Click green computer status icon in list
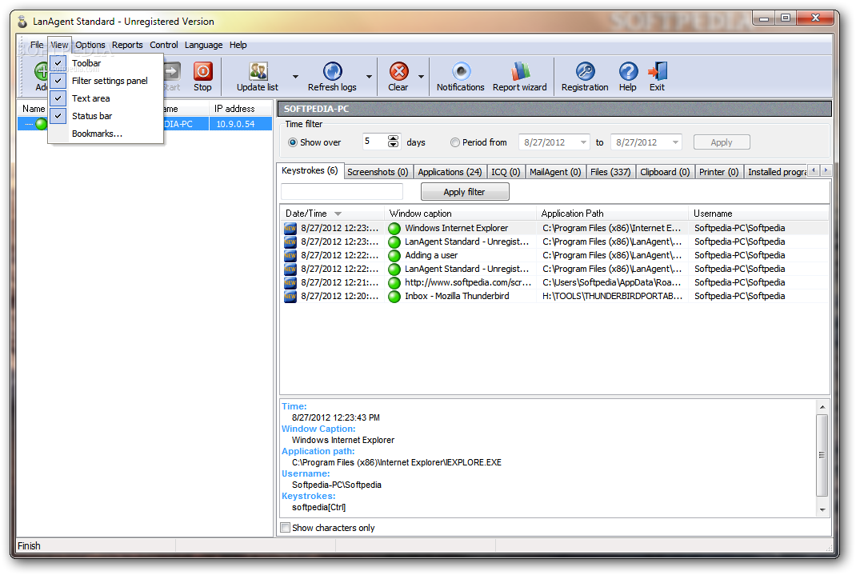The image size is (856, 575). tap(42, 125)
